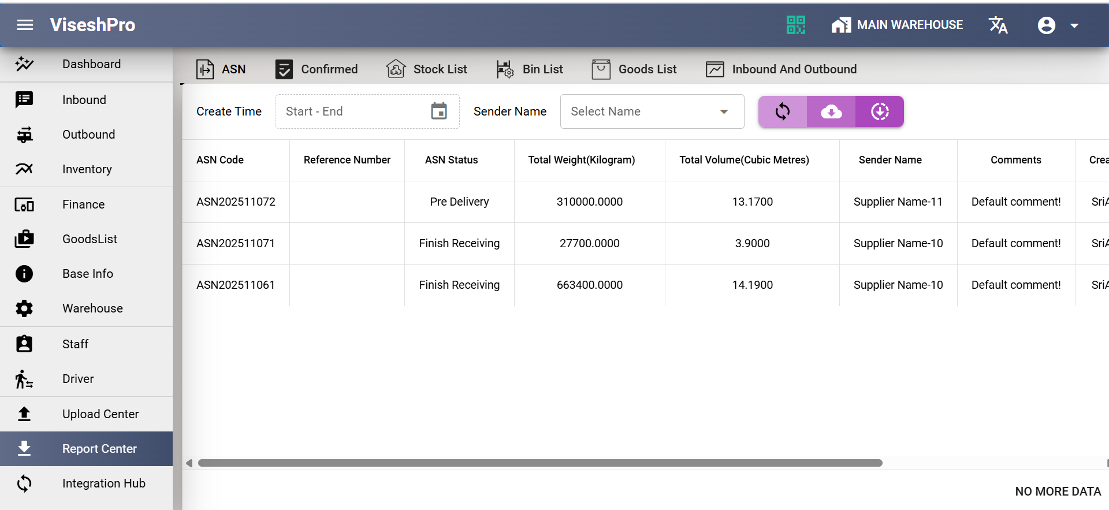
Task: Open the calendar date picker icon
Action: [x=439, y=111]
